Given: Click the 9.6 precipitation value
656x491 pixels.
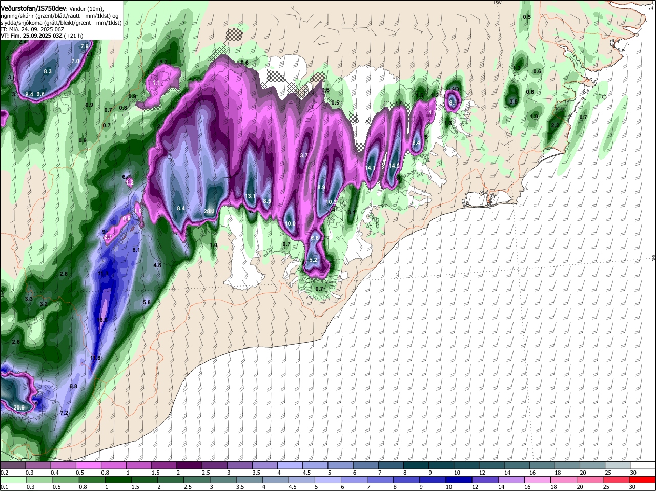Looking at the screenshot, I should pyautogui.click(x=41, y=94).
